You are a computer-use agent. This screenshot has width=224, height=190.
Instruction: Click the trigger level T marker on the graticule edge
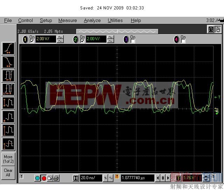(x=217, y=97)
